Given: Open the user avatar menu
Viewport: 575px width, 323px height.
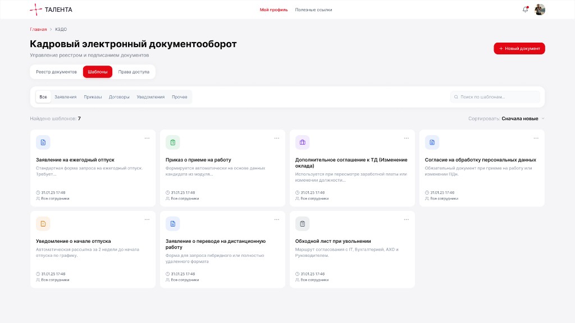Looking at the screenshot, I should [x=540, y=10].
